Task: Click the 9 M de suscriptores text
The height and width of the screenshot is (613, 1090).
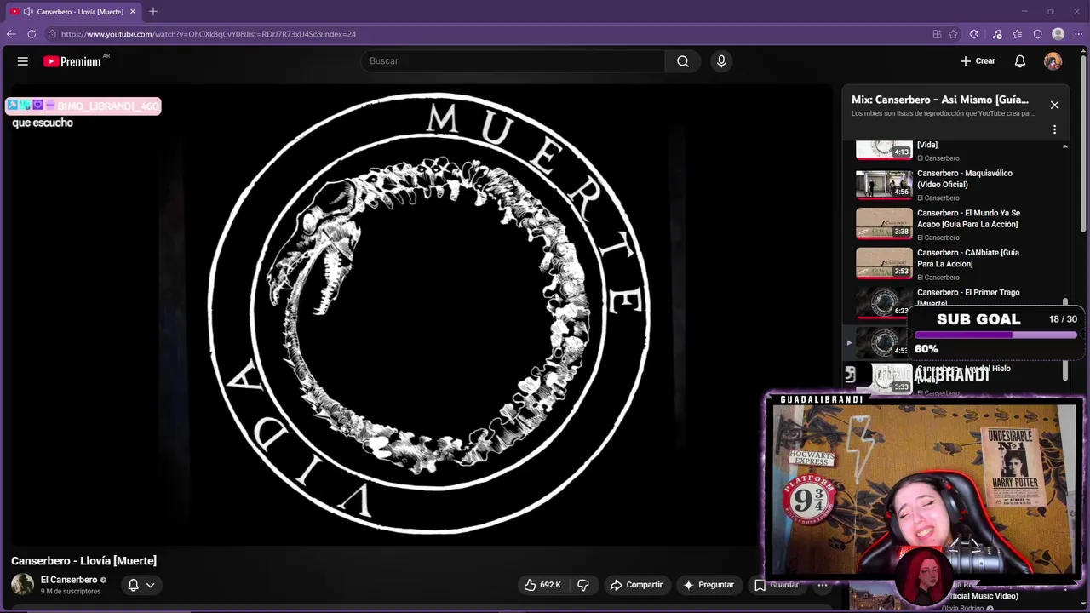Action: (x=71, y=591)
